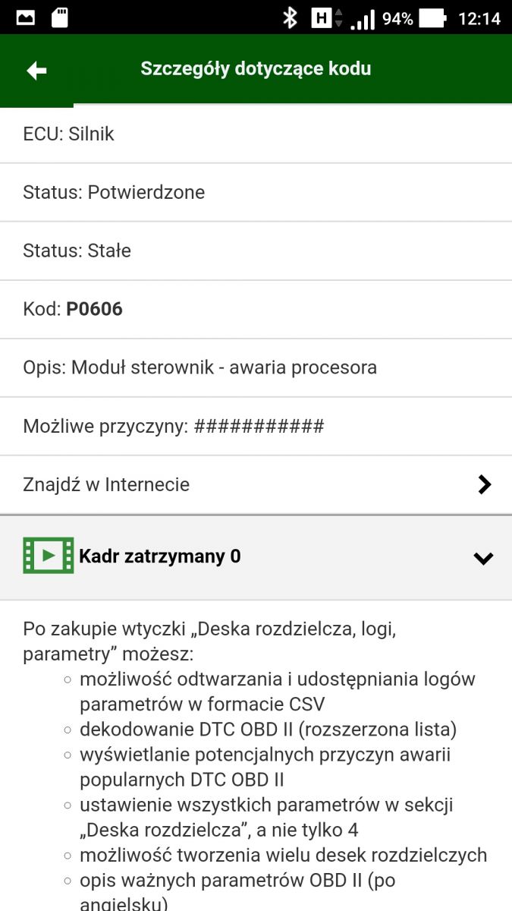Tap the back arrow icon

click(x=36, y=71)
